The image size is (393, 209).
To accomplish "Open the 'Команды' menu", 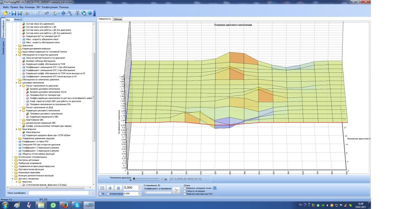I will (x=29, y=7).
